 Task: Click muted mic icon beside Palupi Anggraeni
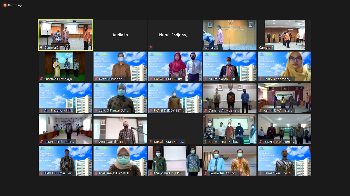coord(261,79)
